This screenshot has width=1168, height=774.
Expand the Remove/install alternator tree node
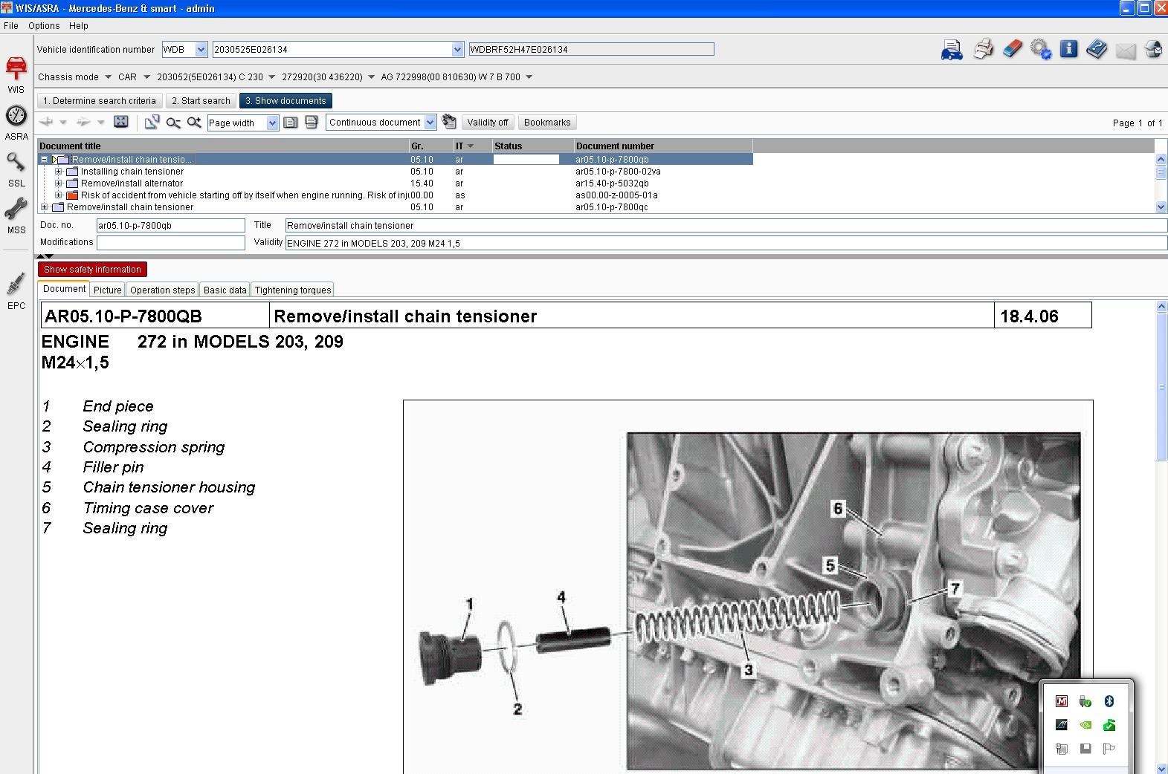tap(59, 183)
